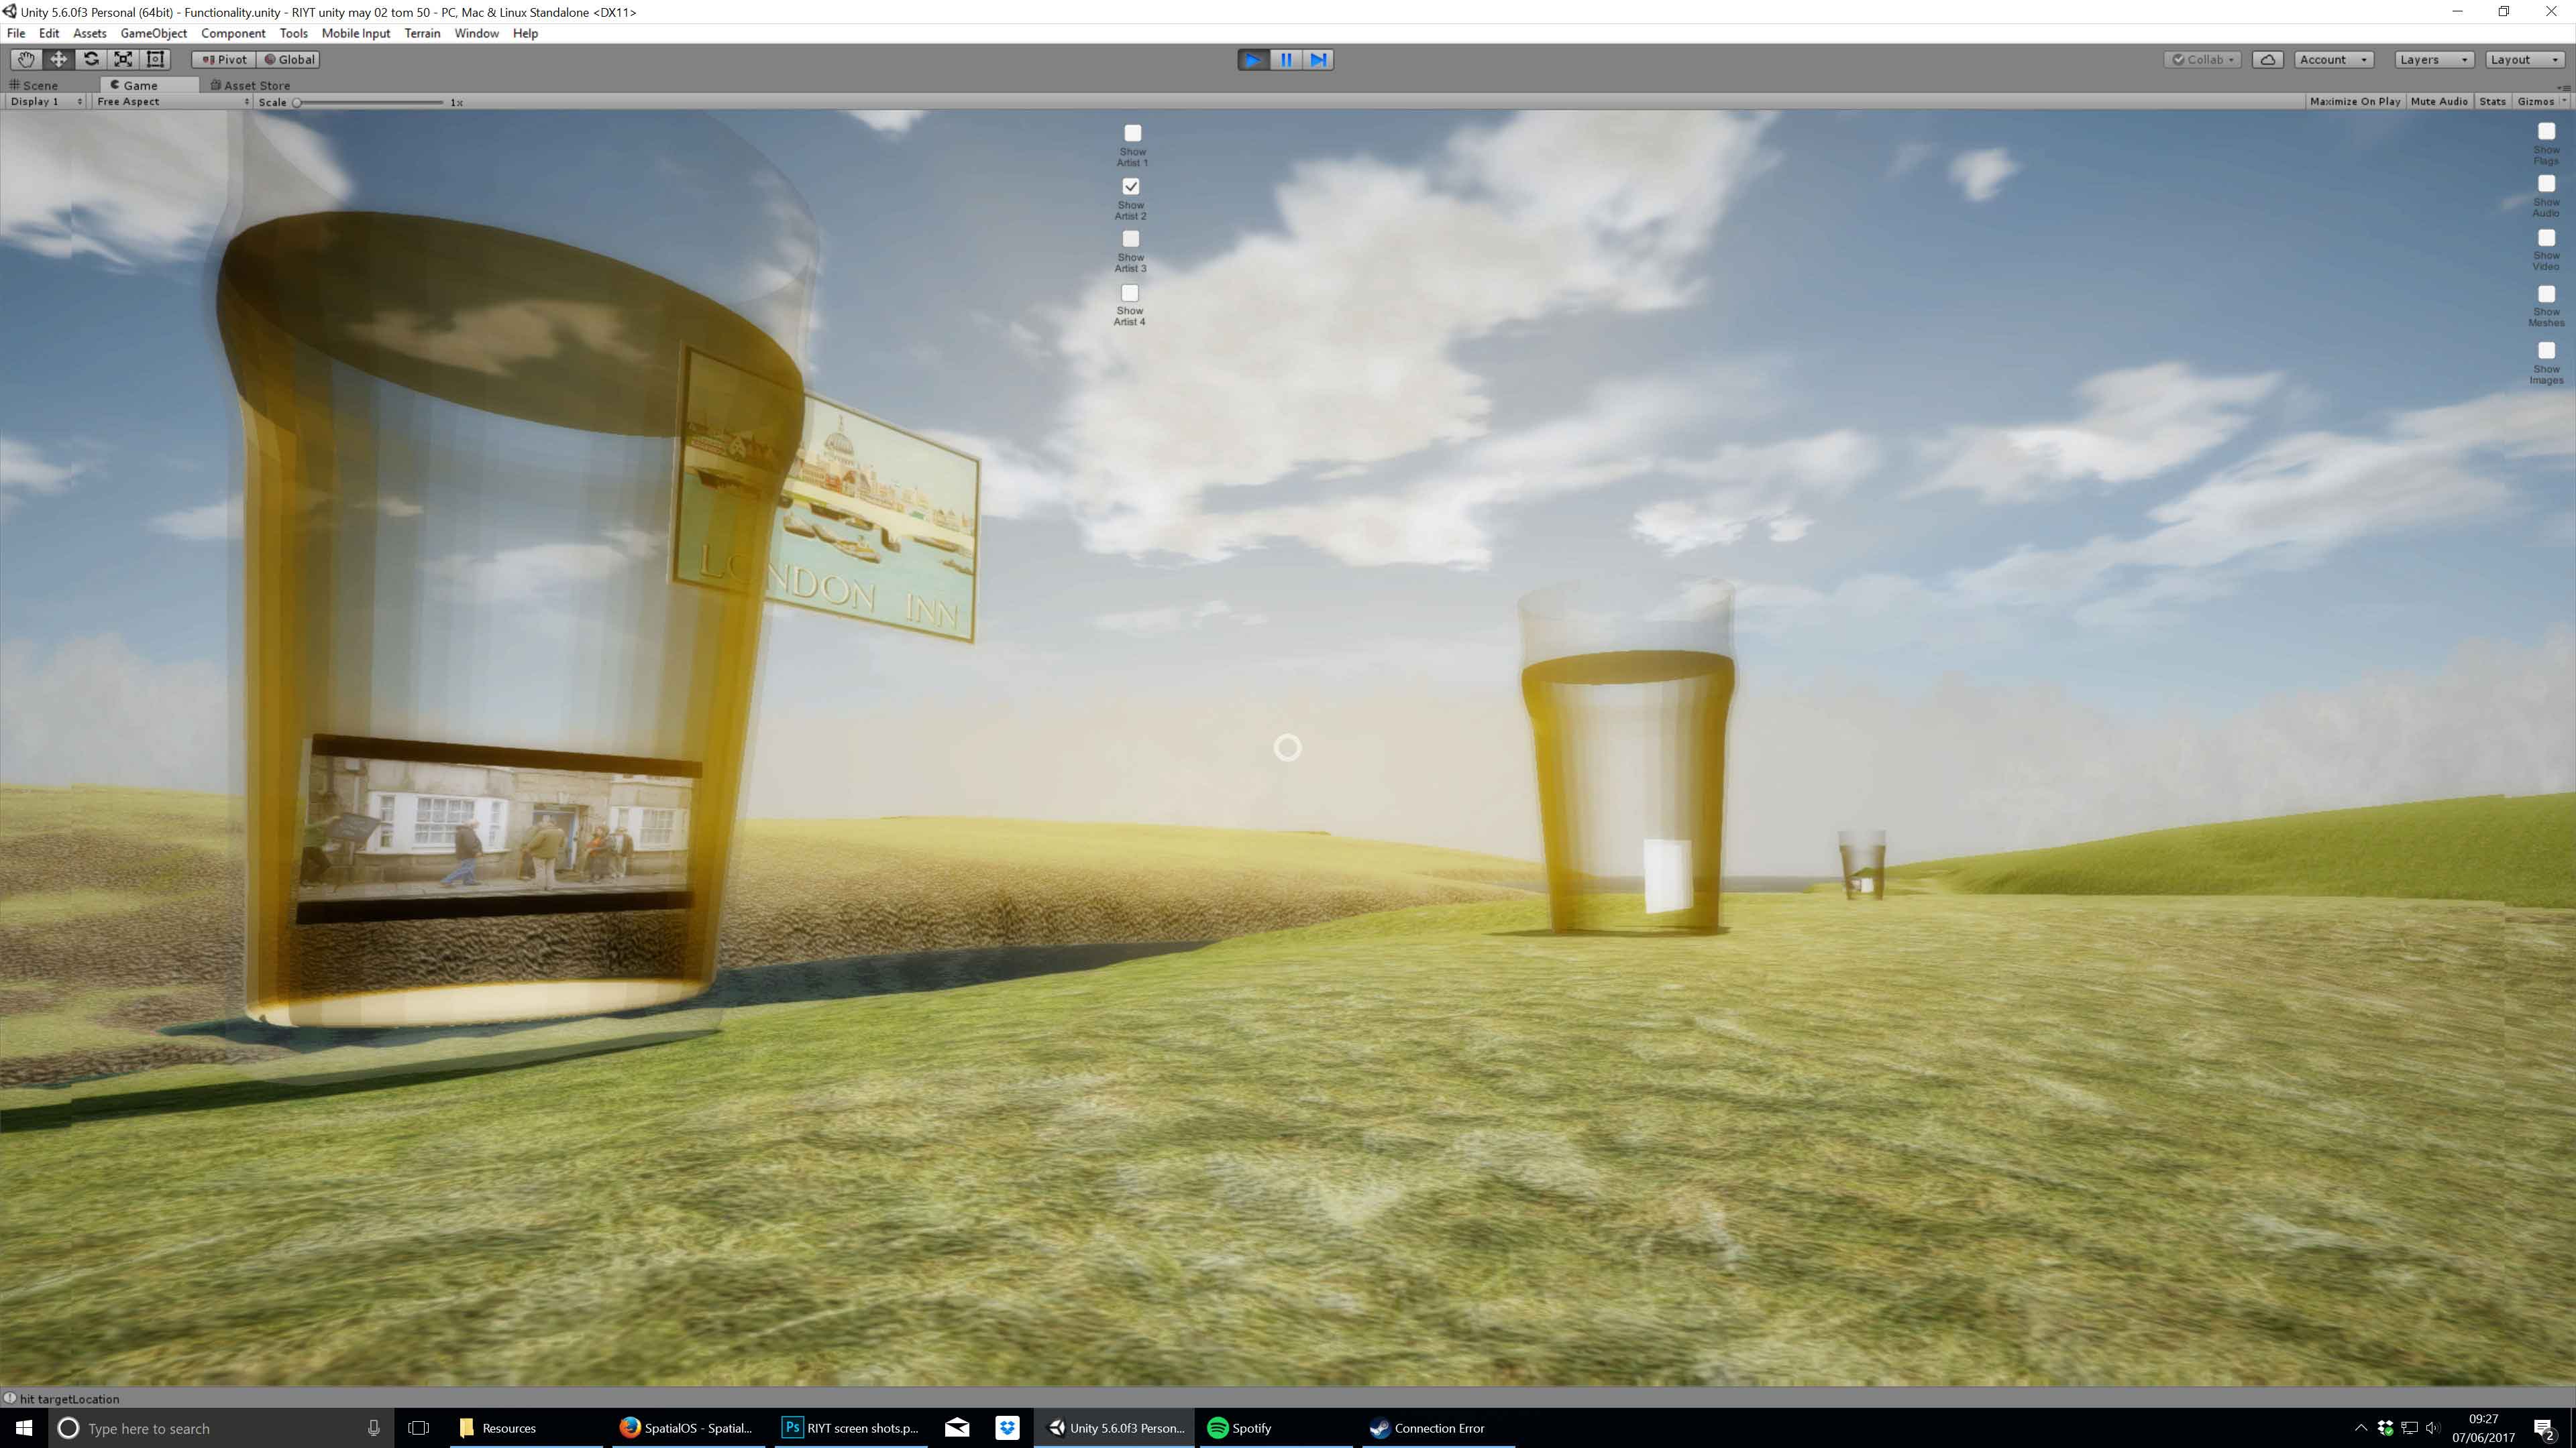Open the GameObject menu

pos(153,33)
